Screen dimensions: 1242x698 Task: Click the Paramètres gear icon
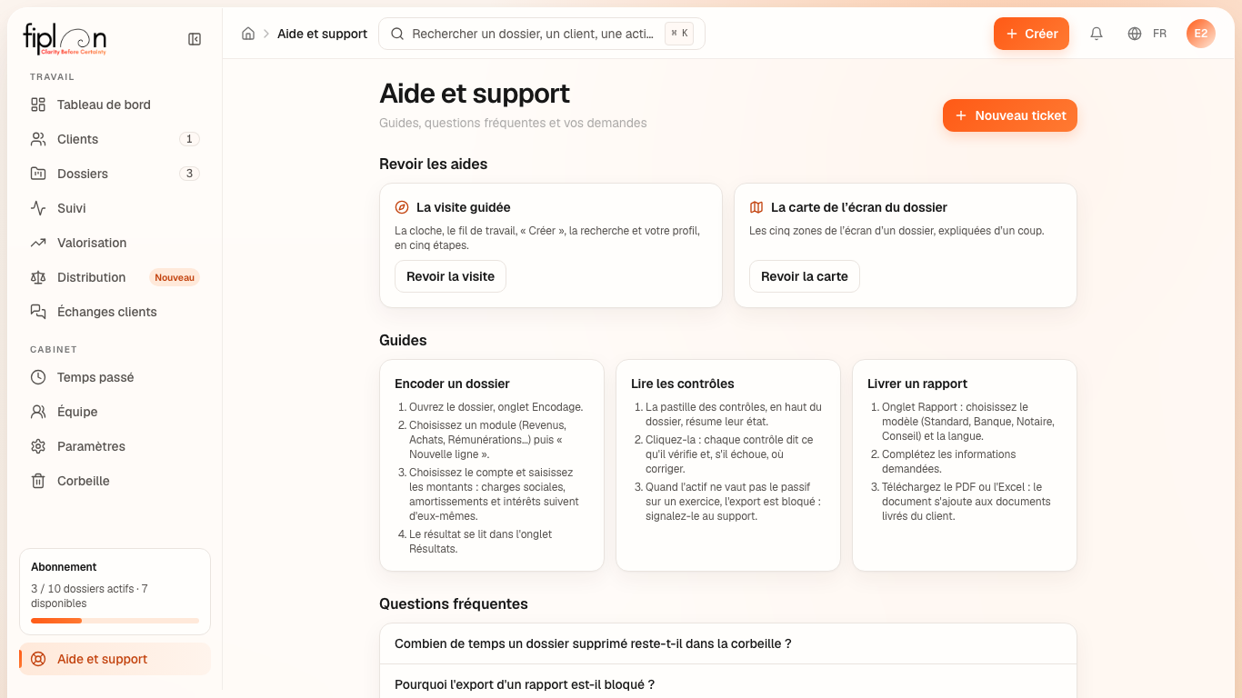point(38,446)
